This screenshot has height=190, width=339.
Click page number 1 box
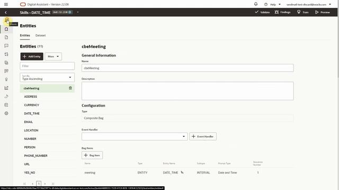point(39,184)
